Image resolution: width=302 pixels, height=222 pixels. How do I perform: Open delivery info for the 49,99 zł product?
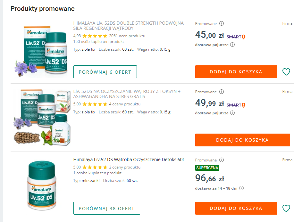(232, 113)
